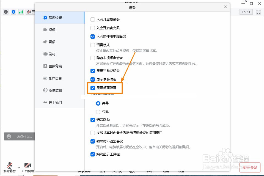Screen dimensions: 264x176
Task: Select the 气泡 radio option
Action: [98, 112]
